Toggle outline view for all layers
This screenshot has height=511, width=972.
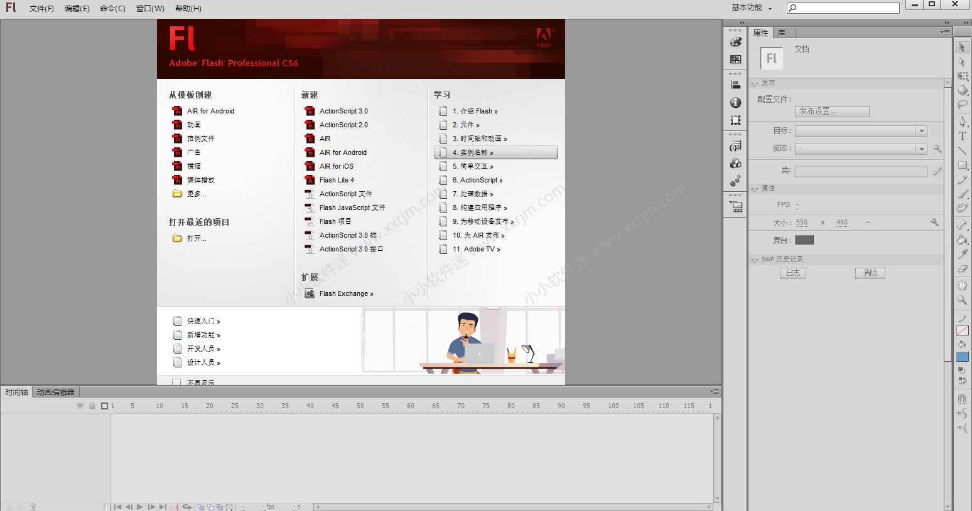[x=105, y=406]
